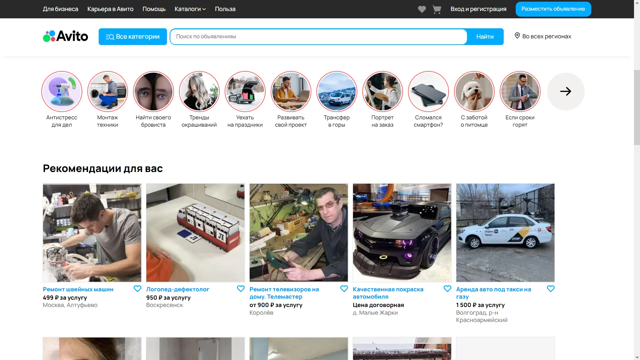This screenshot has height=360, width=640.
Task: Open 'Антистресс для дел' story circle
Action: click(x=62, y=91)
